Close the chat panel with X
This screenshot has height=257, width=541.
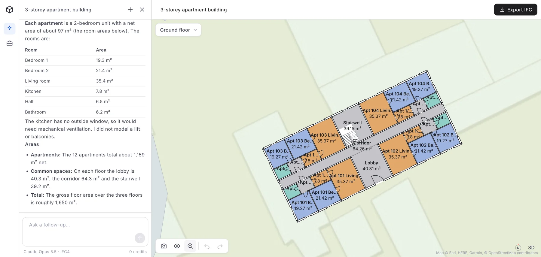(142, 10)
